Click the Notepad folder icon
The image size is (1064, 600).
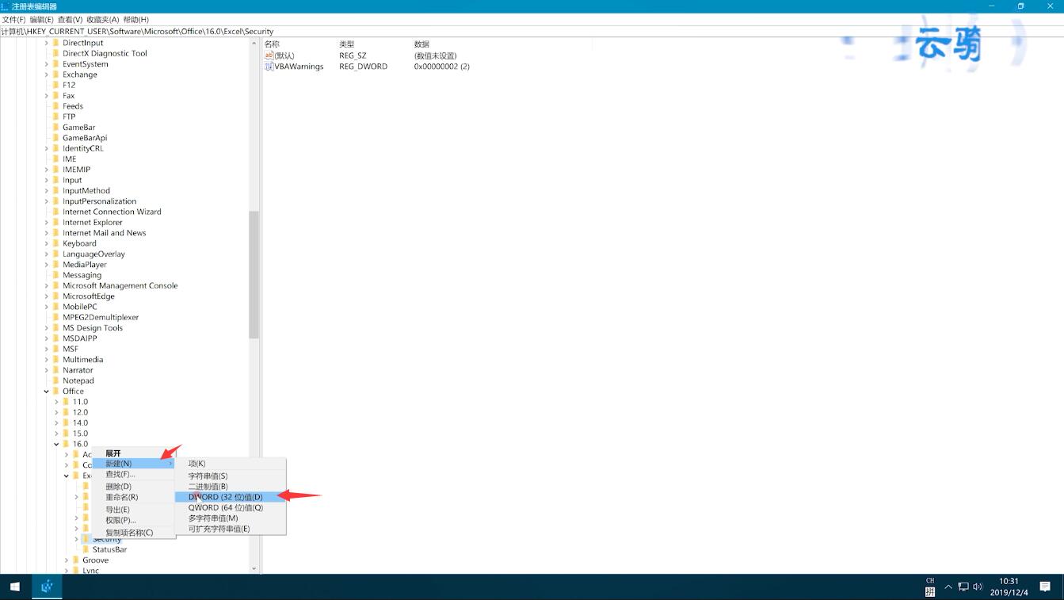pyautogui.click(x=55, y=380)
